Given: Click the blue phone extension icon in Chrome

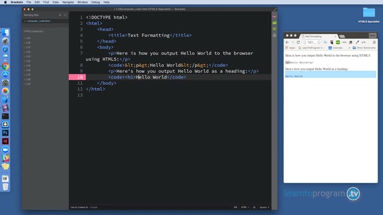Looking at the screenshot, I should [326, 42].
